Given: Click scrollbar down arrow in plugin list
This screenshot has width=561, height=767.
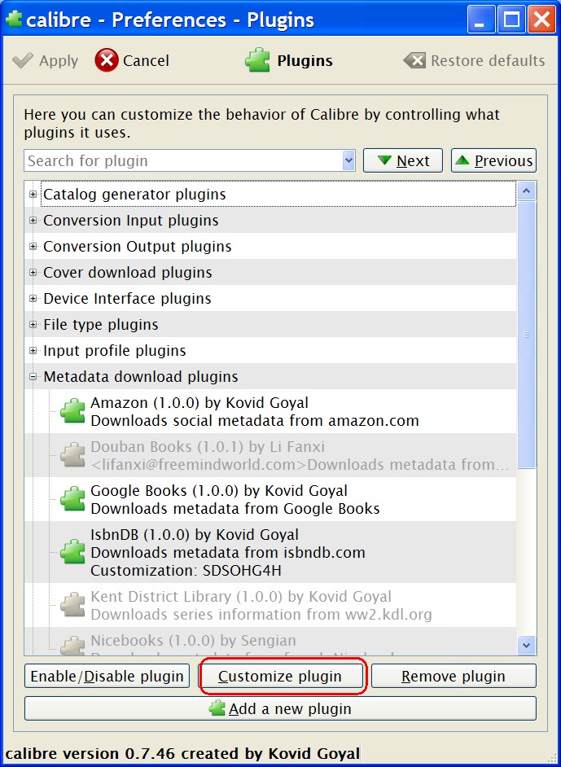Looking at the screenshot, I should coord(526,645).
